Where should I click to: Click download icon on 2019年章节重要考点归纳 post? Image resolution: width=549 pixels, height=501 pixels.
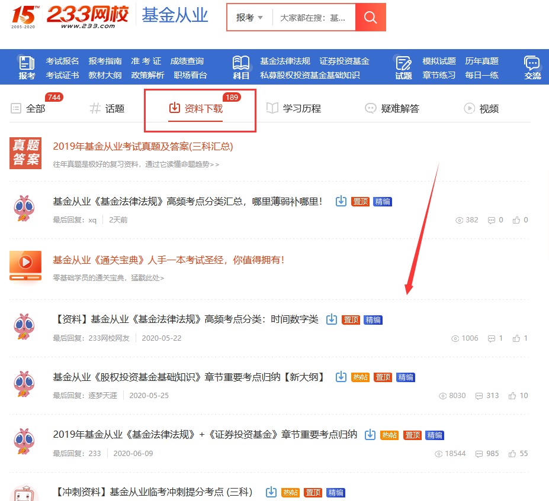click(x=370, y=435)
